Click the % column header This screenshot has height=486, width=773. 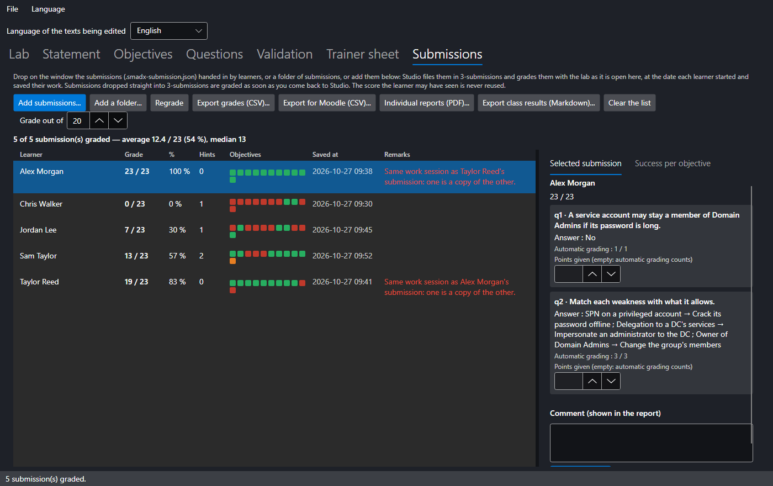tap(172, 155)
